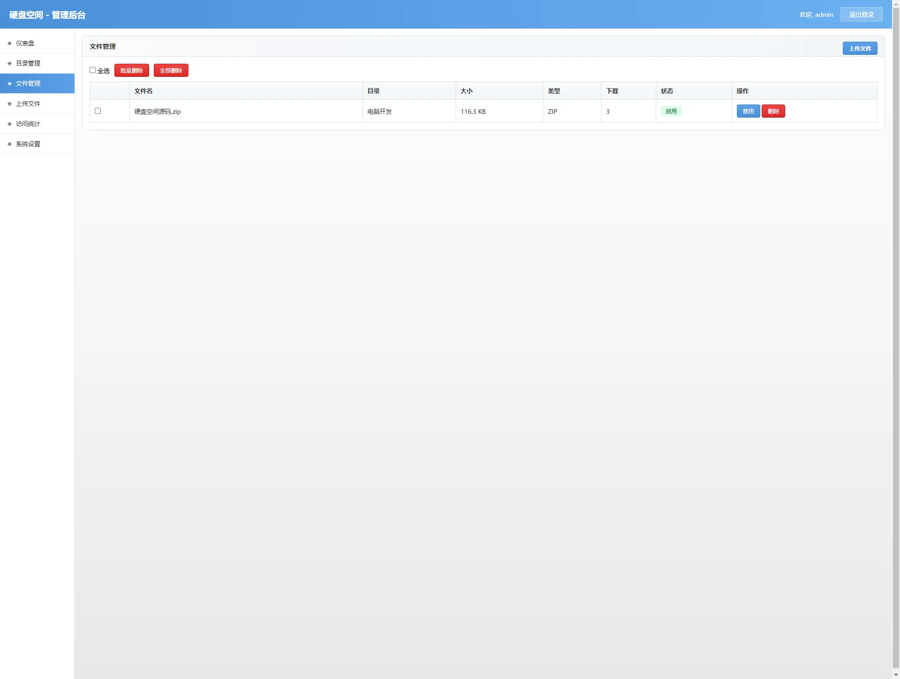The image size is (900, 679).
Task: Click the diamond icon beside 访问统计
Action: 9,124
